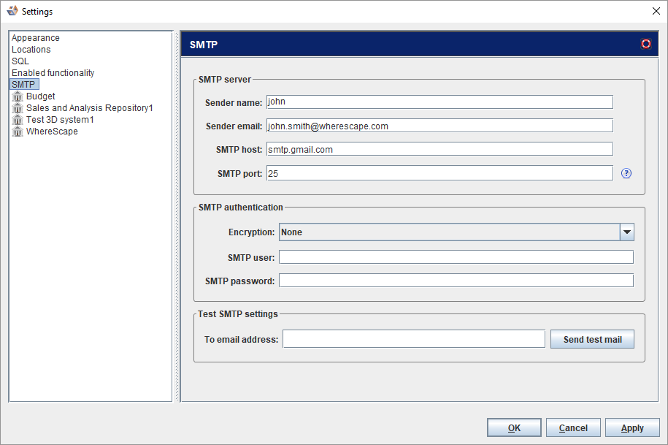Select Appearance in settings list

coord(36,38)
